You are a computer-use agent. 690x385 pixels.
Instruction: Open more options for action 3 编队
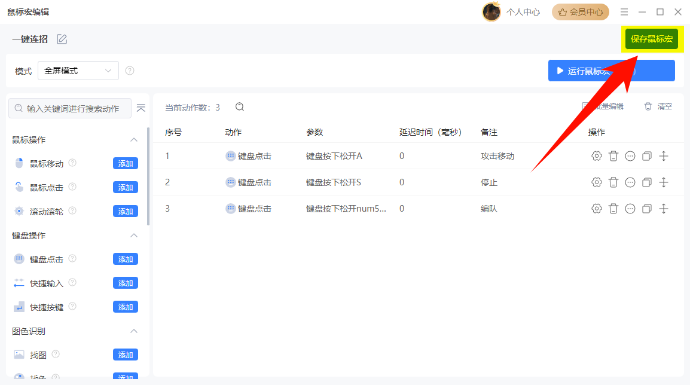coord(630,208)
